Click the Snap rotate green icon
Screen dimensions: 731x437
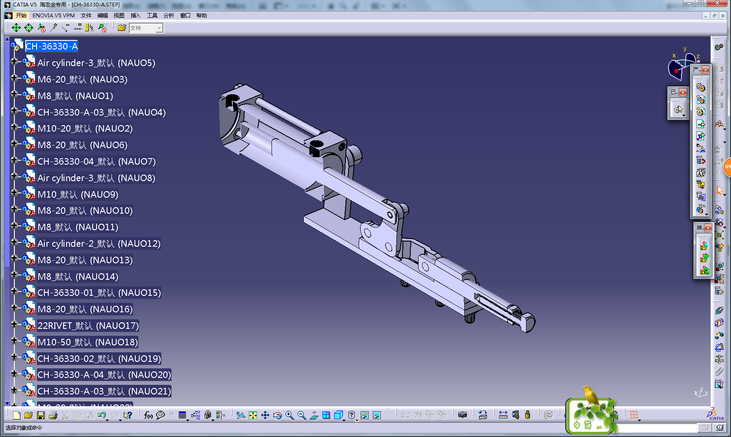click(28, 28)
